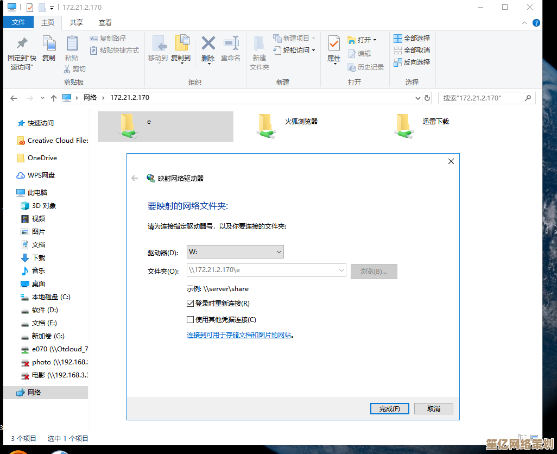
Task: Uncheck 登录时重新连接 reconnect checkbox
Action: (191, 304)
